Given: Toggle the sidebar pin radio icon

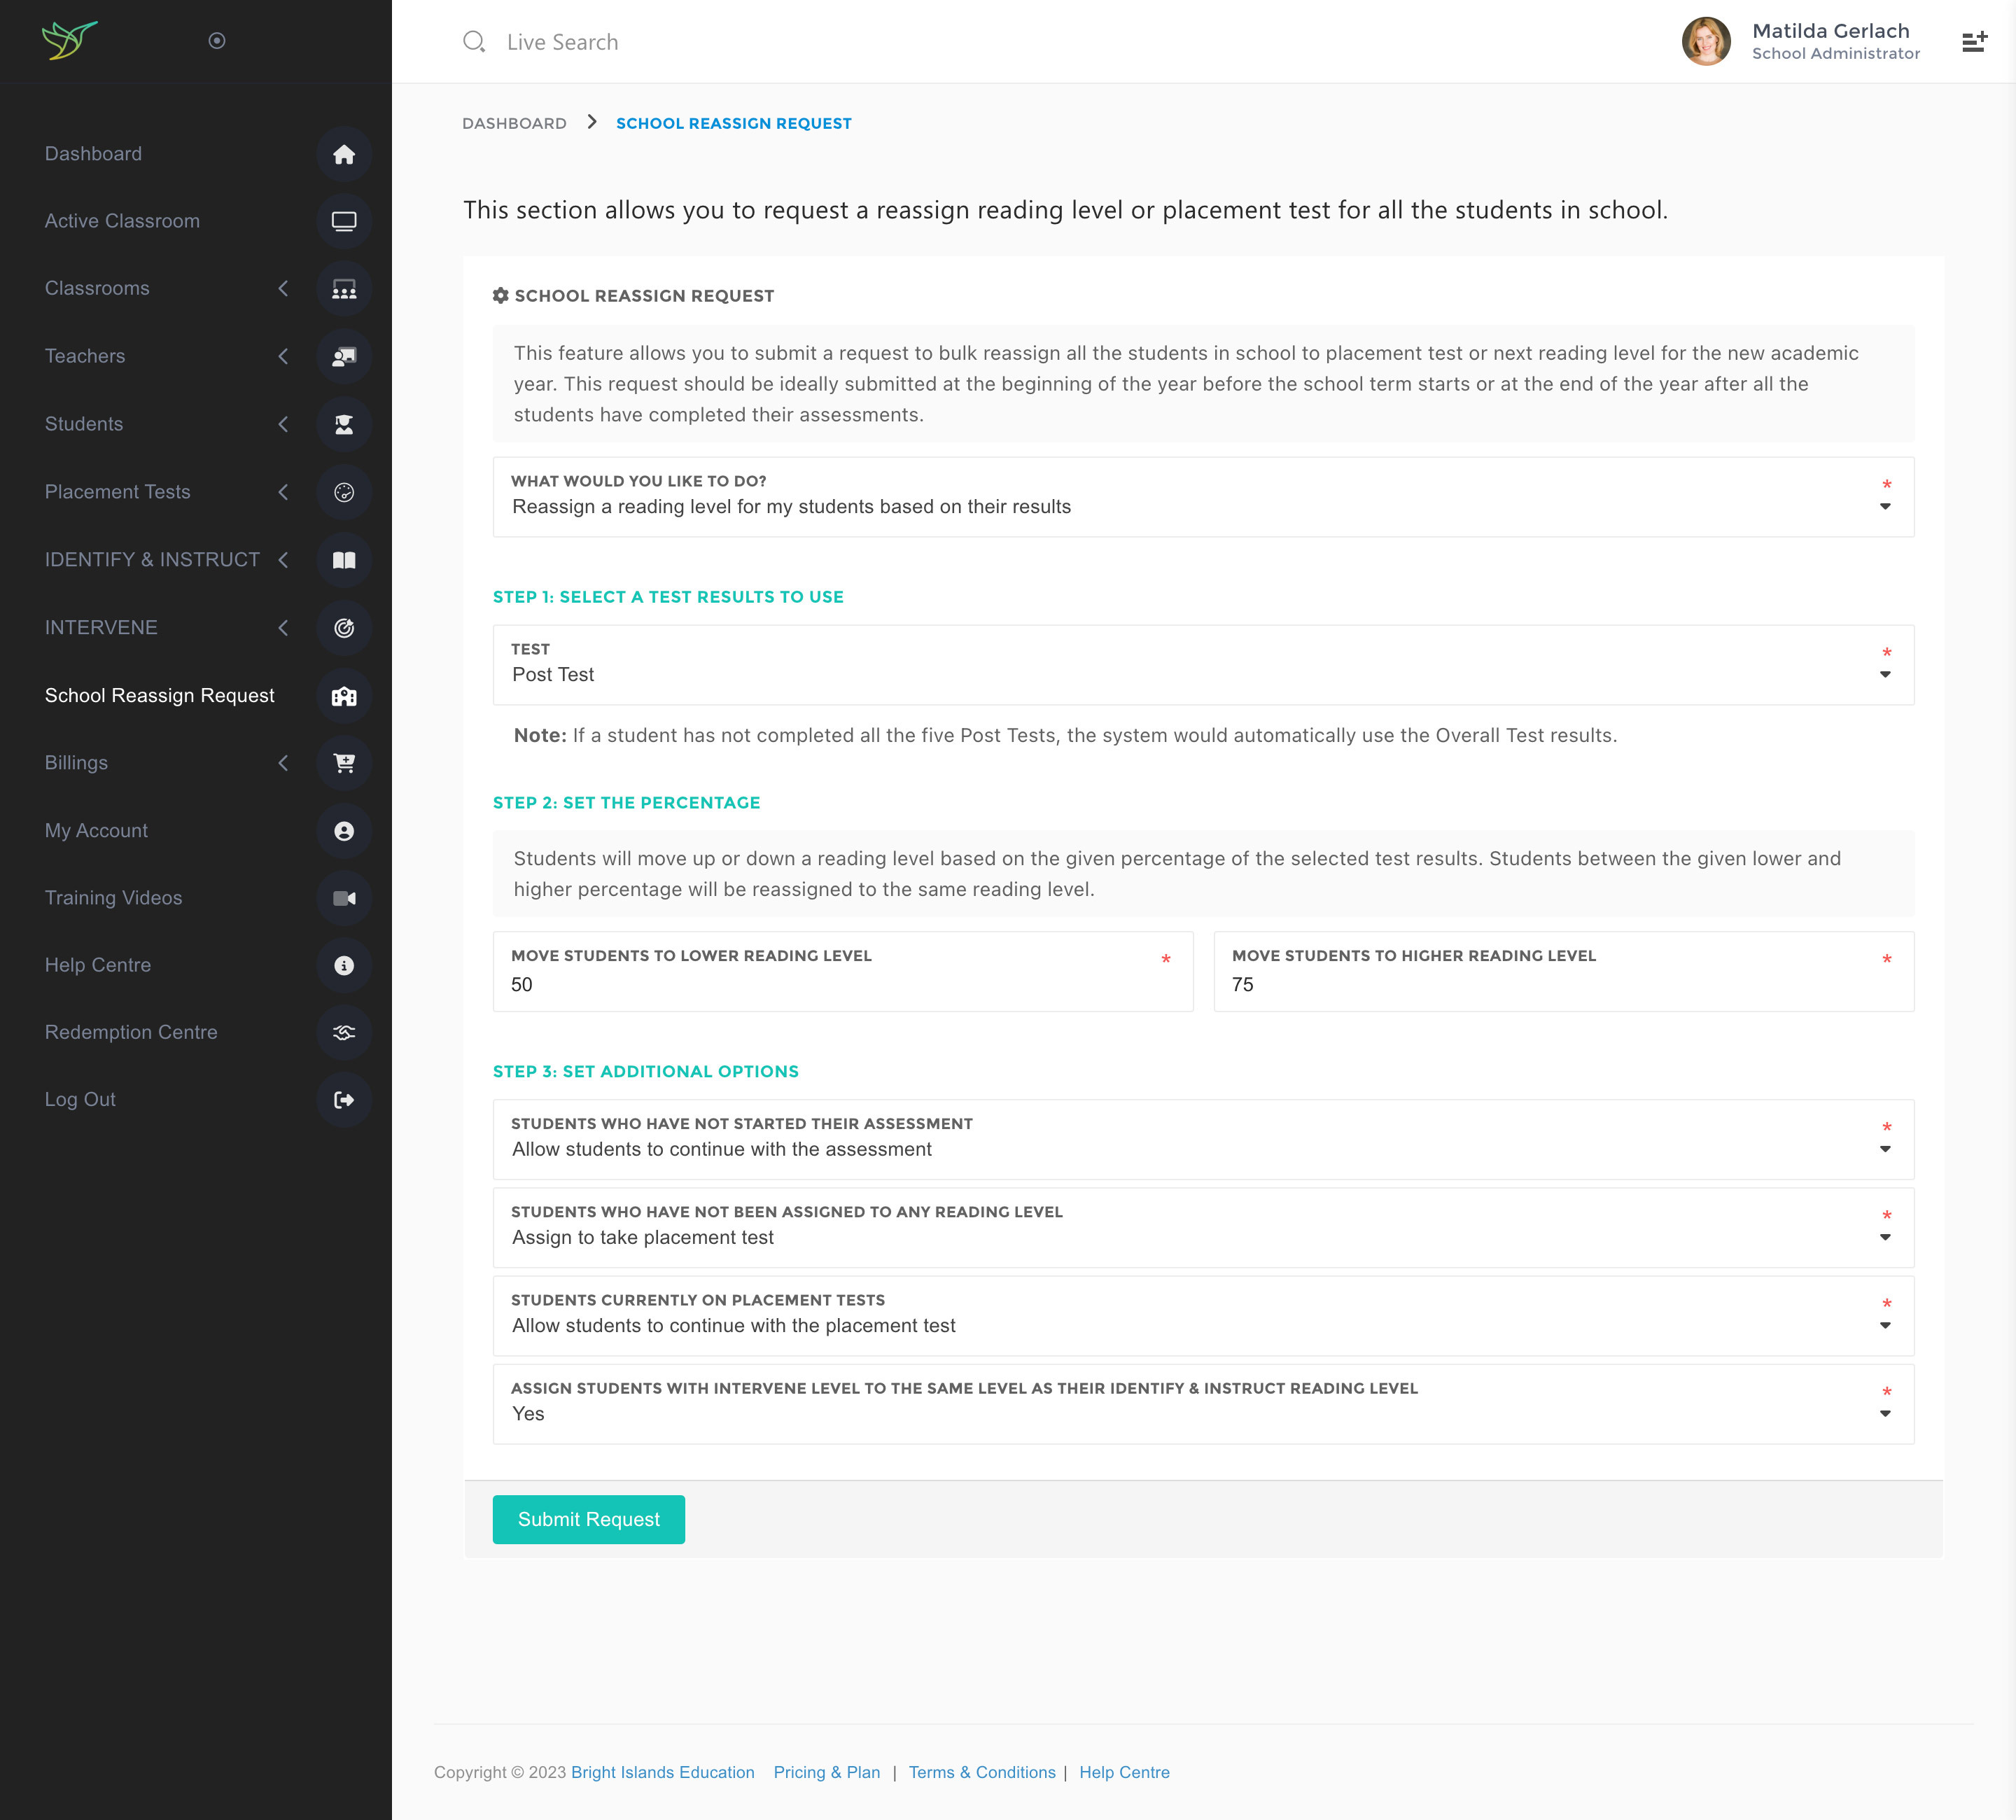Looking at the screenshot, I should 216,41.
